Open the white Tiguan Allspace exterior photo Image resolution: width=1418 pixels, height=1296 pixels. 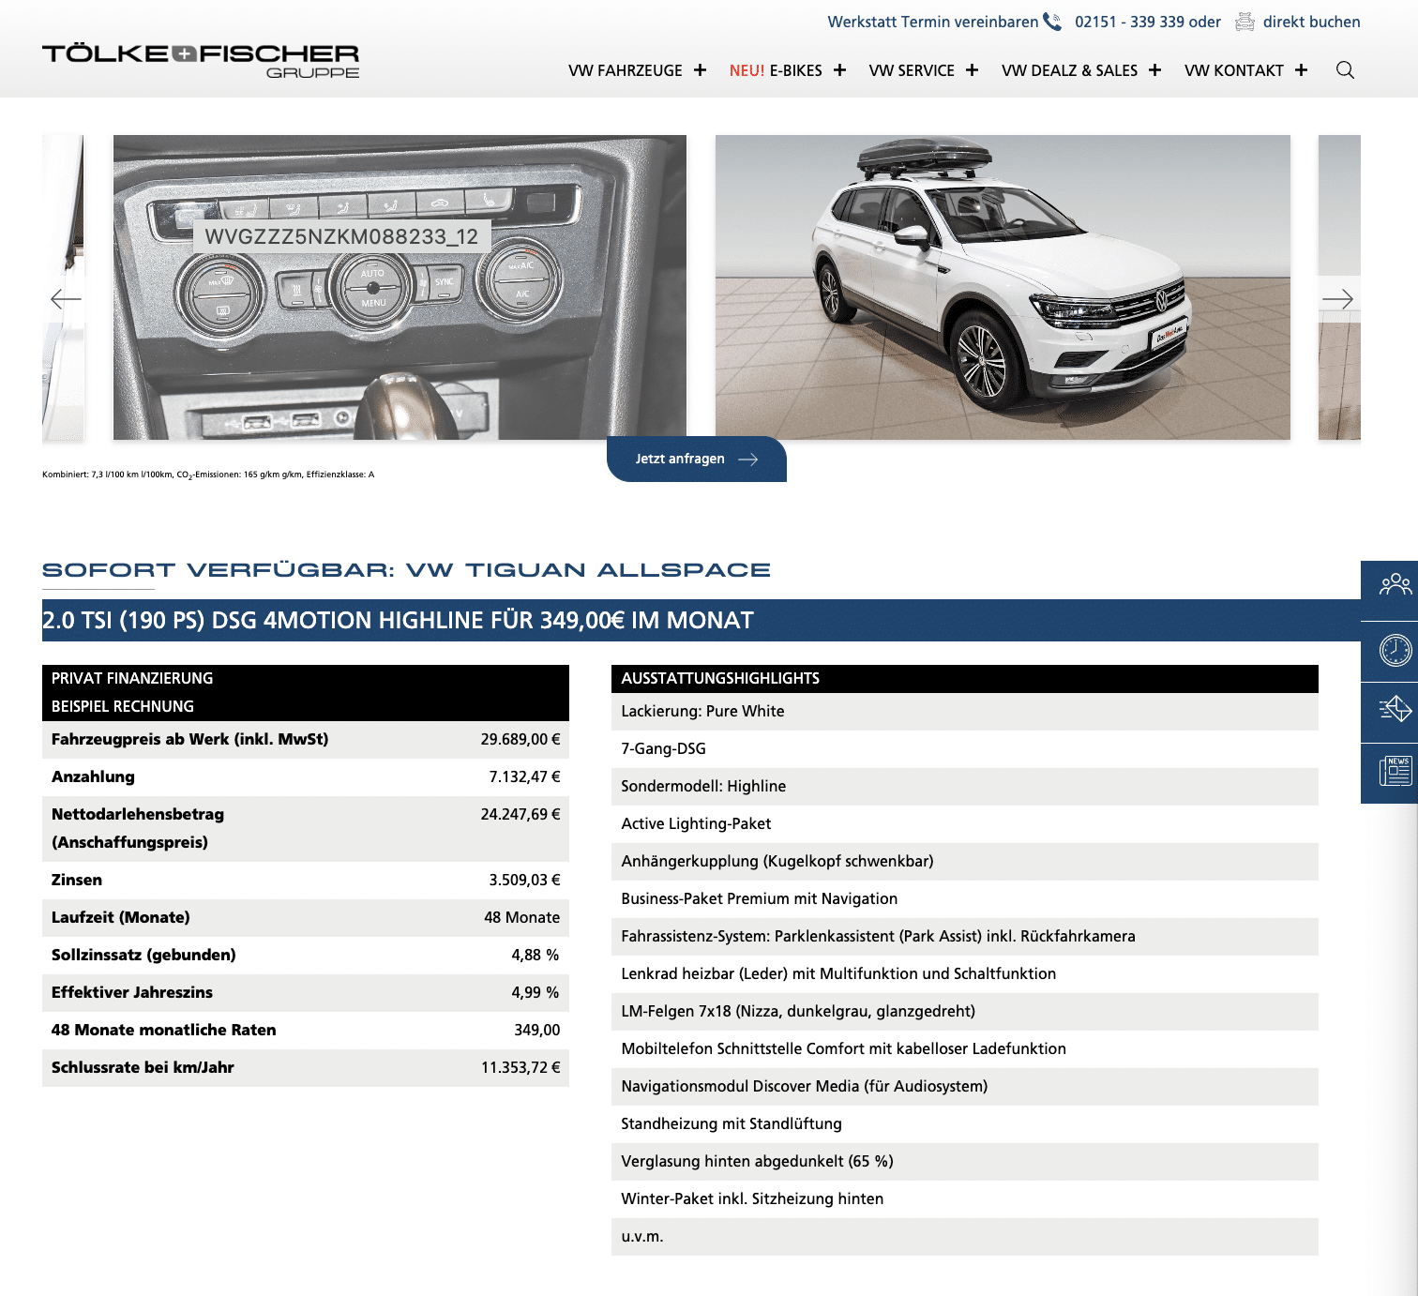tap(1003, 287)
